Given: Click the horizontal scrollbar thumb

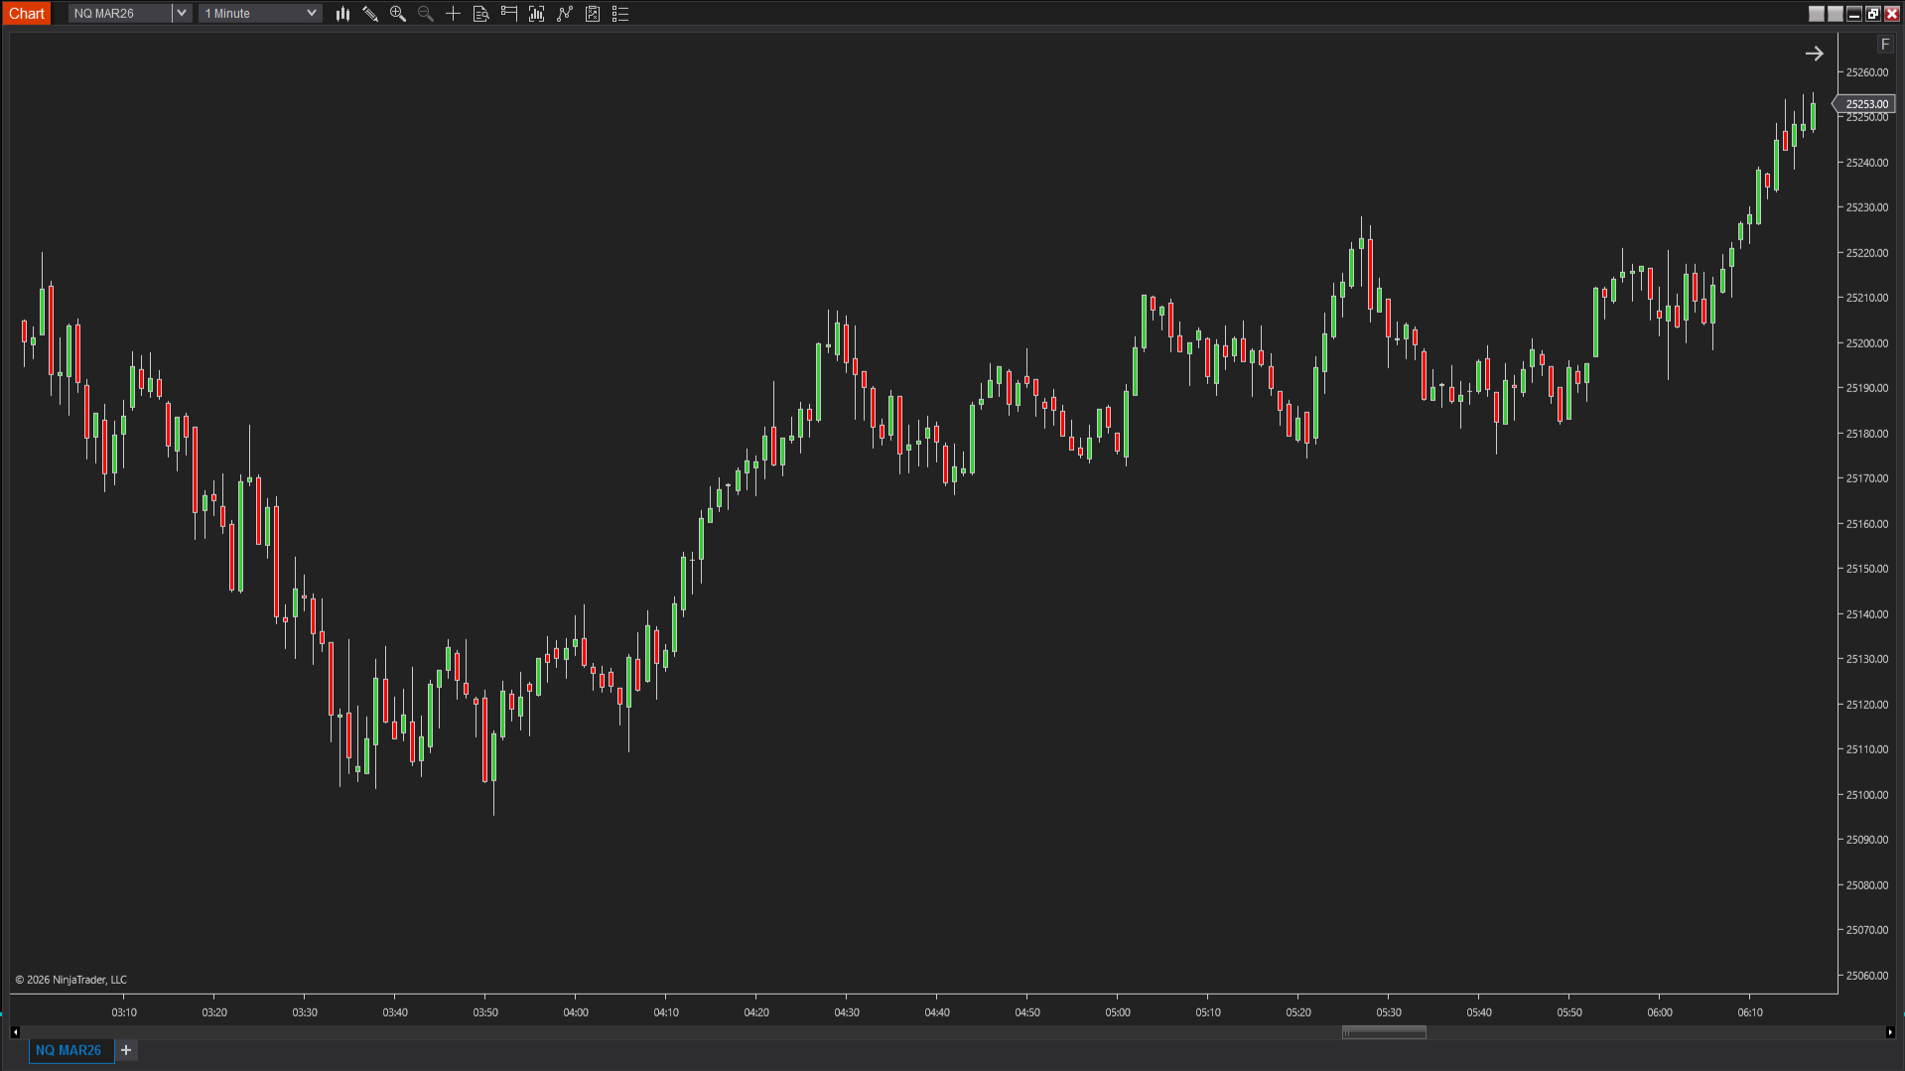Looking at the screenshot, I should (x=1384, y=1032).
